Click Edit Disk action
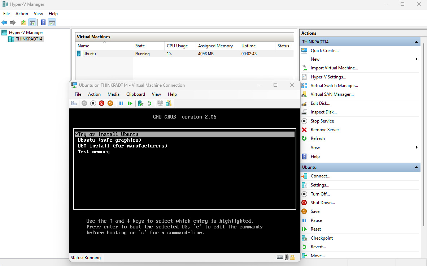This screenshot has width=427, height=266. 320,103
